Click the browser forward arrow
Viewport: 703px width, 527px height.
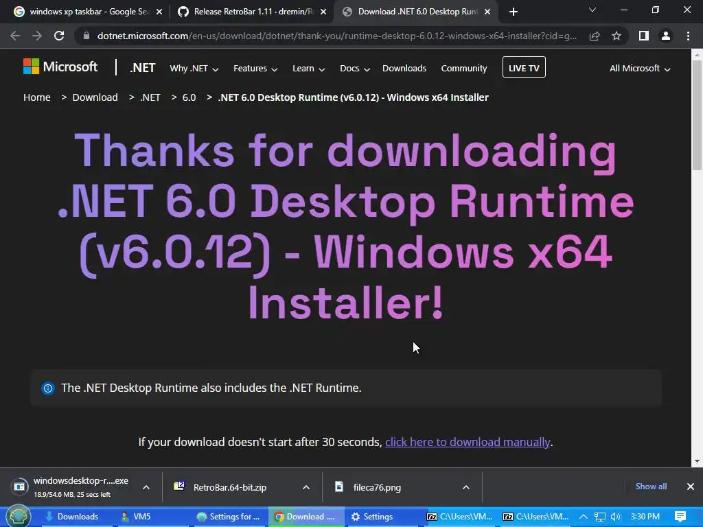[37, 36]
